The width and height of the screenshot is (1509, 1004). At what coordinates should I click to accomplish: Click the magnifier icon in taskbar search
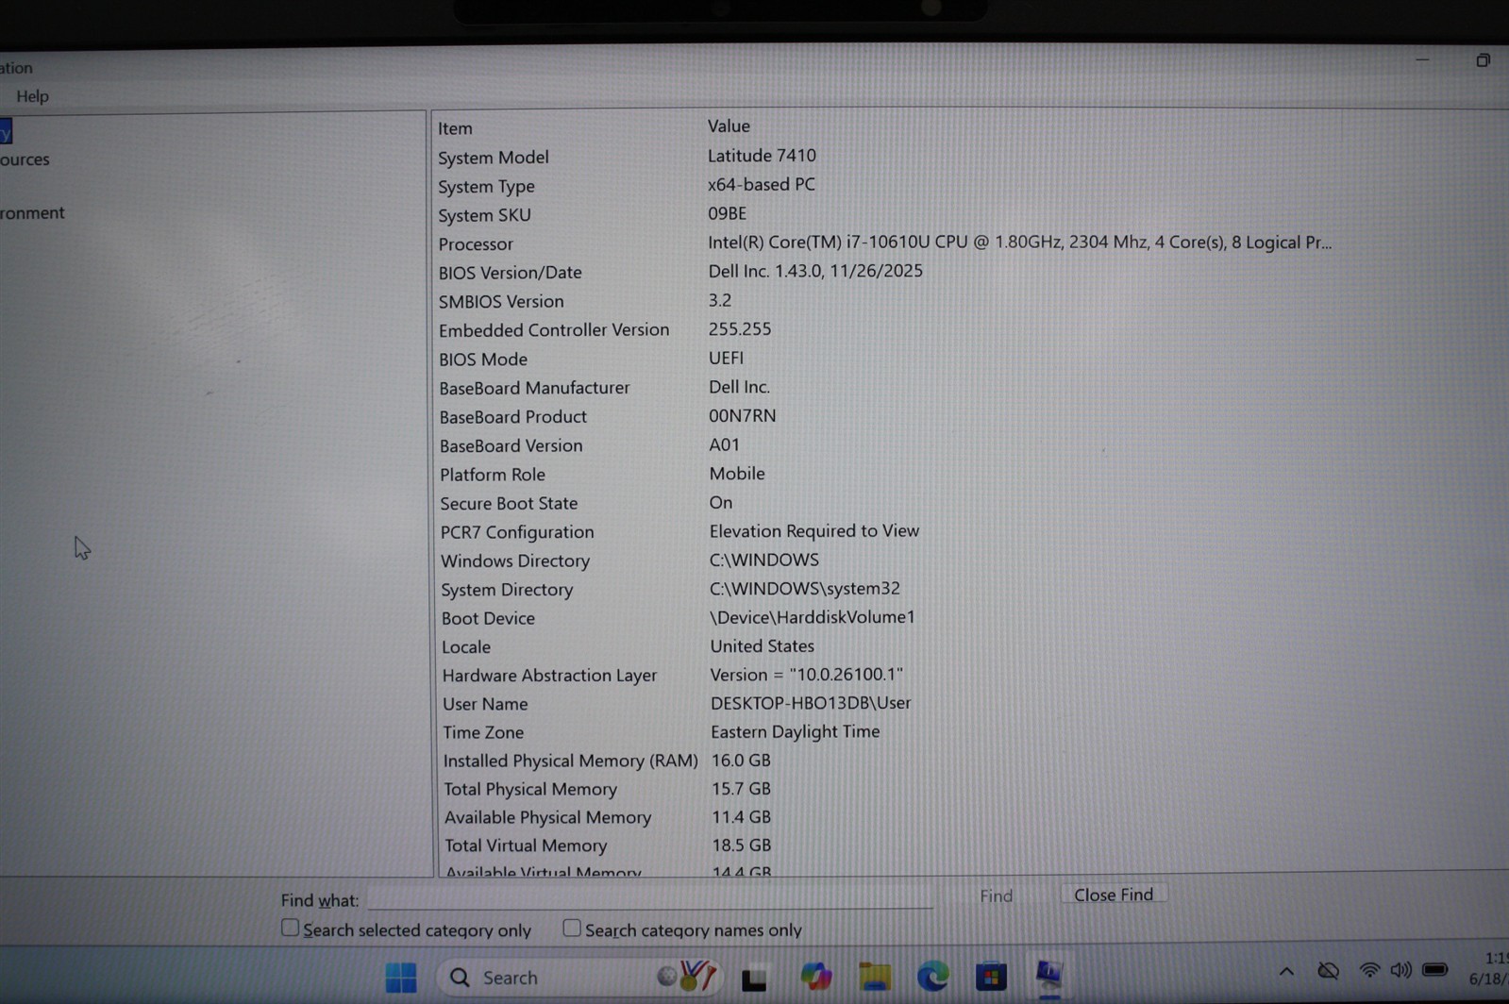pos(460,977)
